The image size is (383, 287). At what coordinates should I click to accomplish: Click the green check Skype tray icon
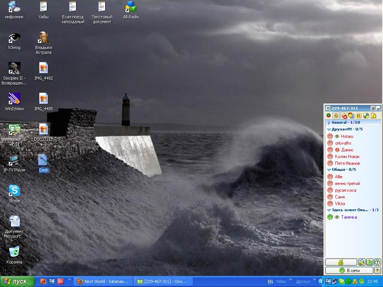342,282
